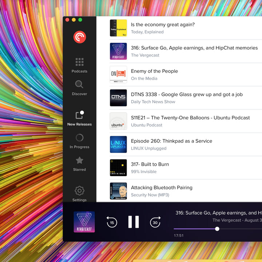The height and width of the screenshot is (262, 262).
Task: Click "The Vergecast" podcast name in list
Action: click(x=145, y=55)
